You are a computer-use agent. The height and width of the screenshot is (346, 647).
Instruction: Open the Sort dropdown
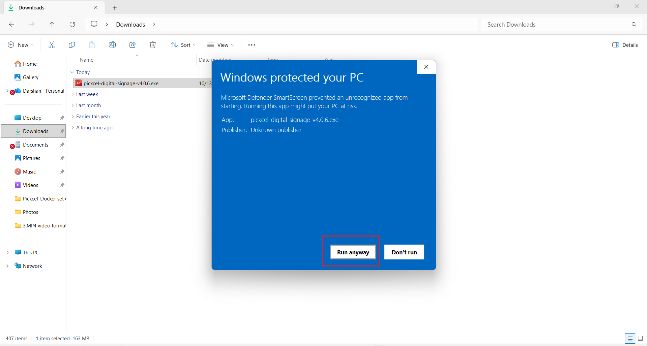tap(183, 45)
